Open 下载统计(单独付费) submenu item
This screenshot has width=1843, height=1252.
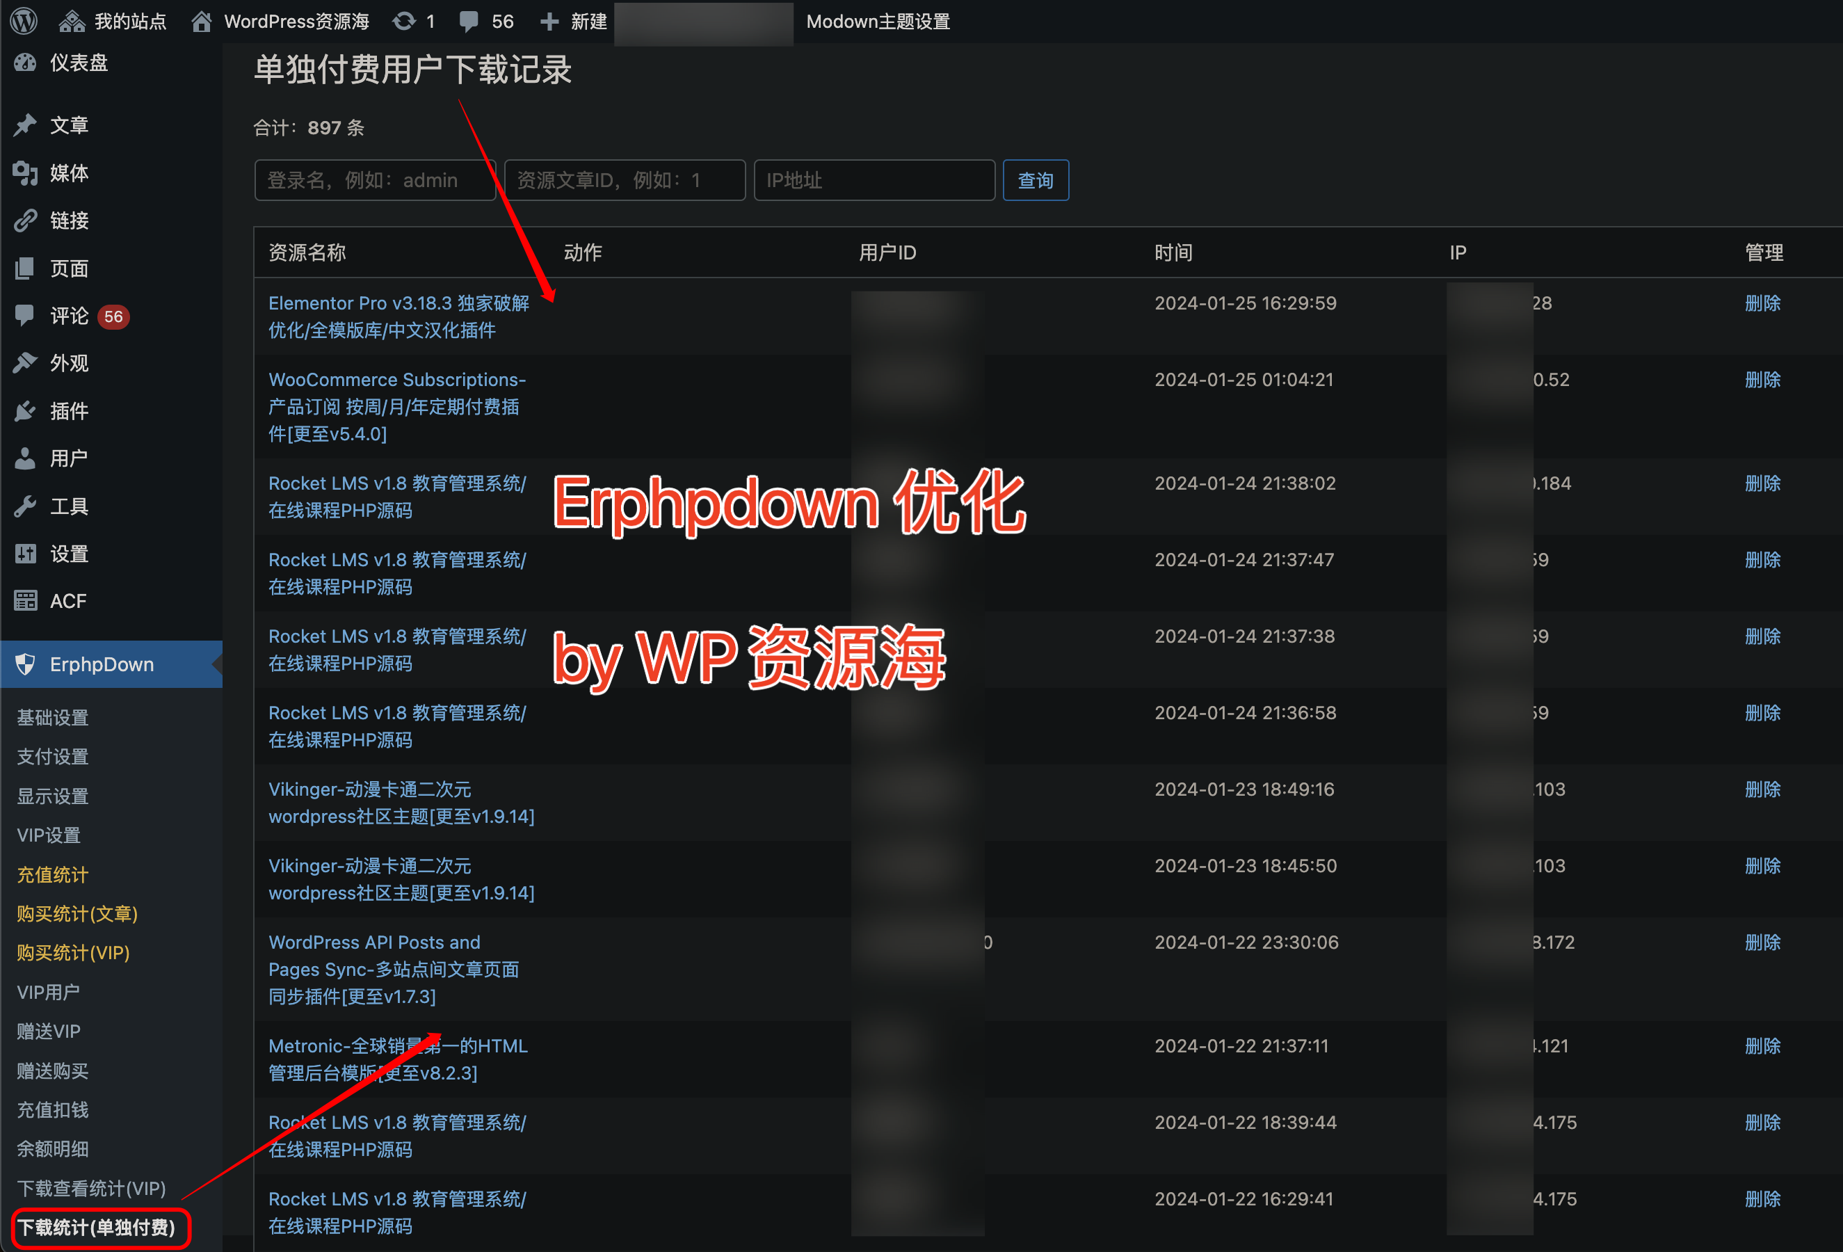[x=96, y=1228]
